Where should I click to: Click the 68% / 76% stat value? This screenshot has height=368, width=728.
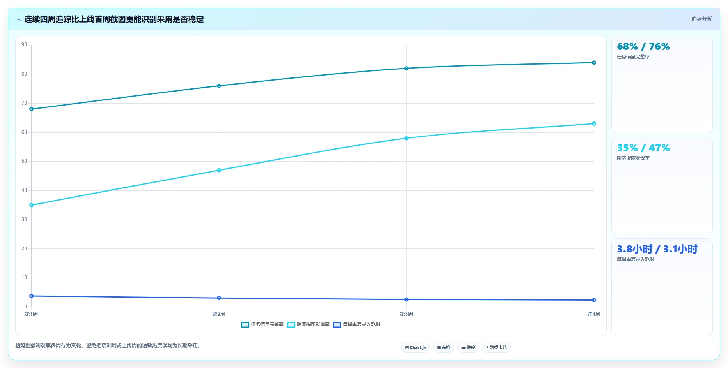point(643,47)
